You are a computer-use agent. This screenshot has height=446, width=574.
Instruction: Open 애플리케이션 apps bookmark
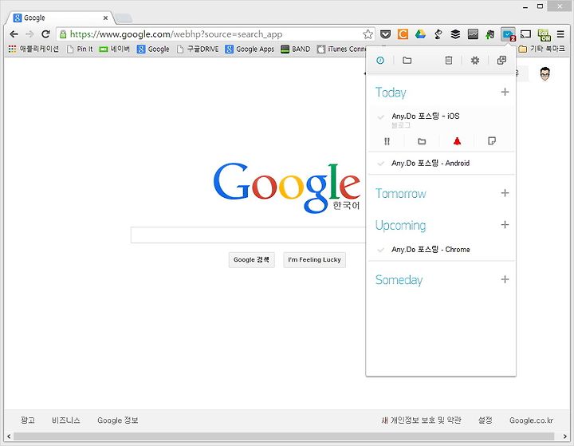(33, 49)
